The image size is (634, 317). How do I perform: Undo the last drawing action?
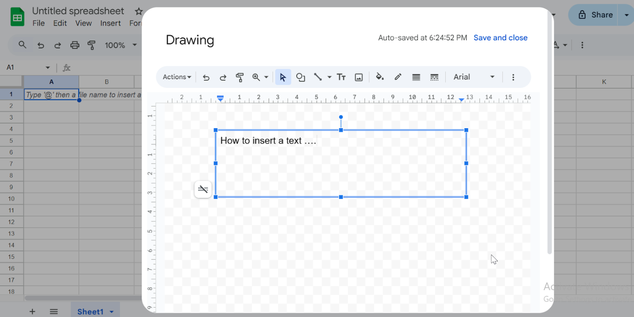pyautogui.click(x=206, y=77)
